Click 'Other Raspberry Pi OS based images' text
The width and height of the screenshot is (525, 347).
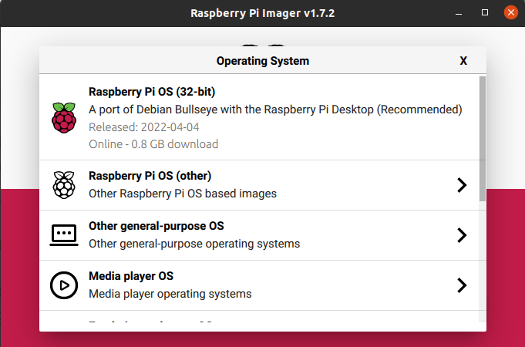point(183,194)
